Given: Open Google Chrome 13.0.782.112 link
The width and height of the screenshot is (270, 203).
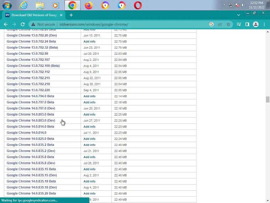Looking at the screenshot, I should 28,72.
